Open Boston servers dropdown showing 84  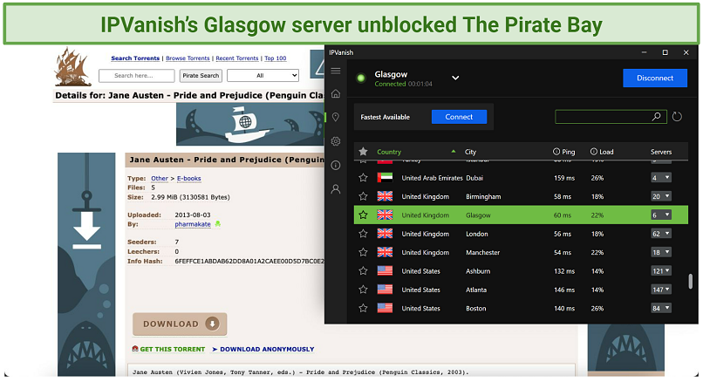click(661, 308)
